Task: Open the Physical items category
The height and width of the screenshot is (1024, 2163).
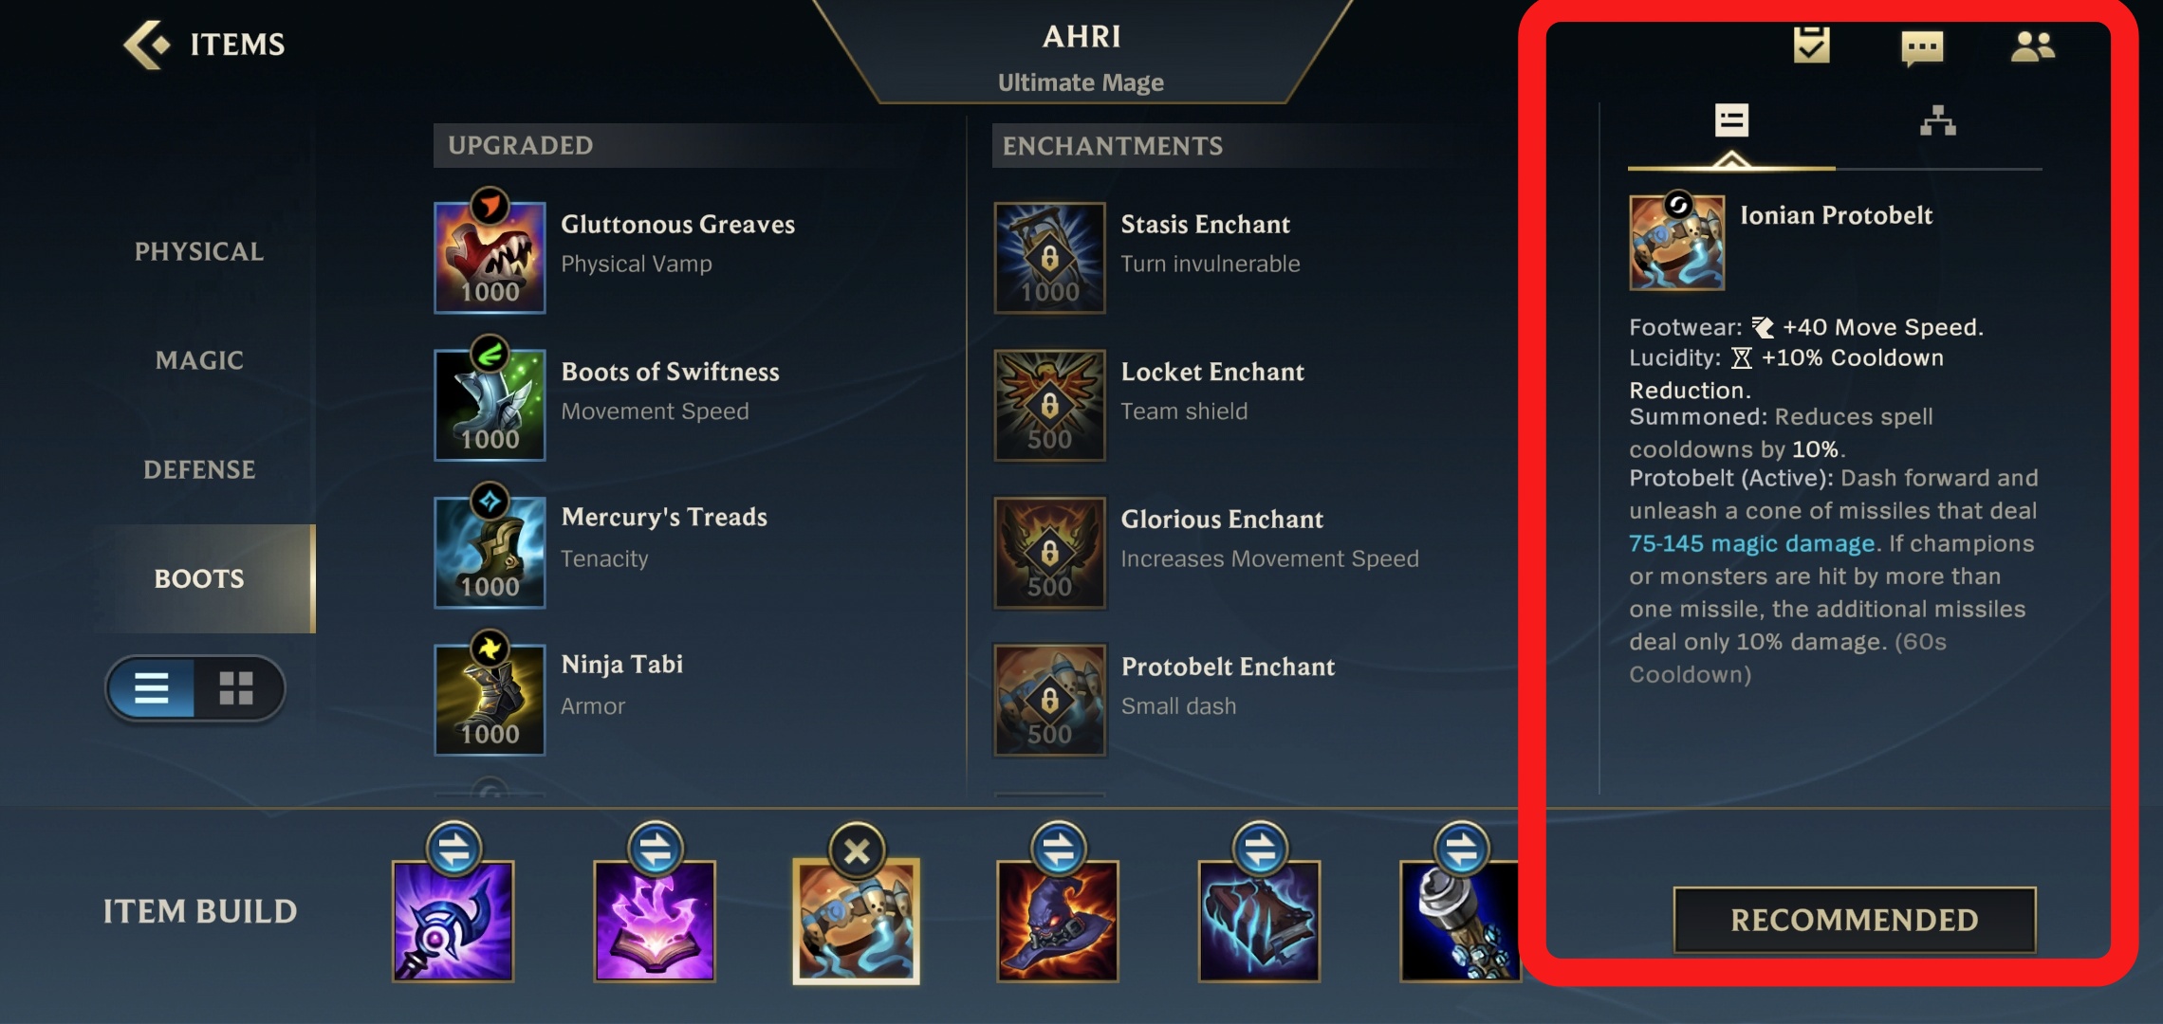Action: tap(199, 251)
